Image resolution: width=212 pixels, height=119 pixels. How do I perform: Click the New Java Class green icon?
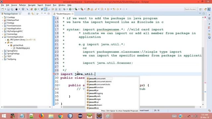[35, 9]
